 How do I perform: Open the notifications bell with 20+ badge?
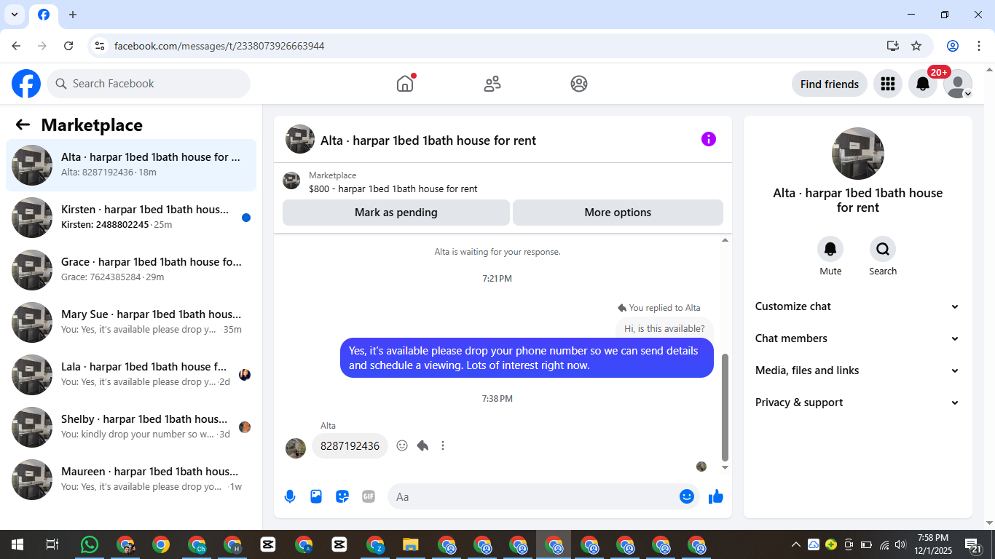pyautogui.click(x=923, y=84)
